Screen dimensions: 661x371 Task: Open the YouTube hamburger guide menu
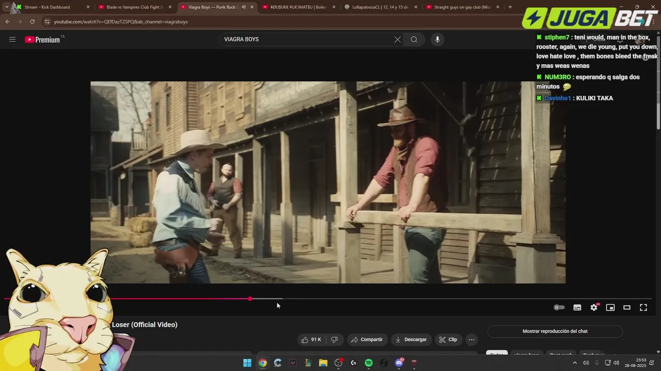[12, 39]
